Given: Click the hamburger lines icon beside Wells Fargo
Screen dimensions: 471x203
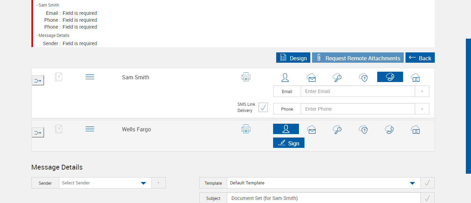Looking at the screenshot, I should click(x=90, y=129).
